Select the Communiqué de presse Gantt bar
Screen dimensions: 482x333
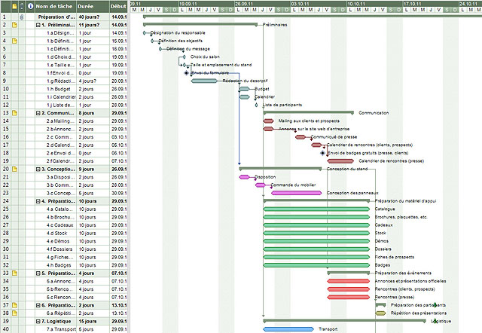[300, 137]
